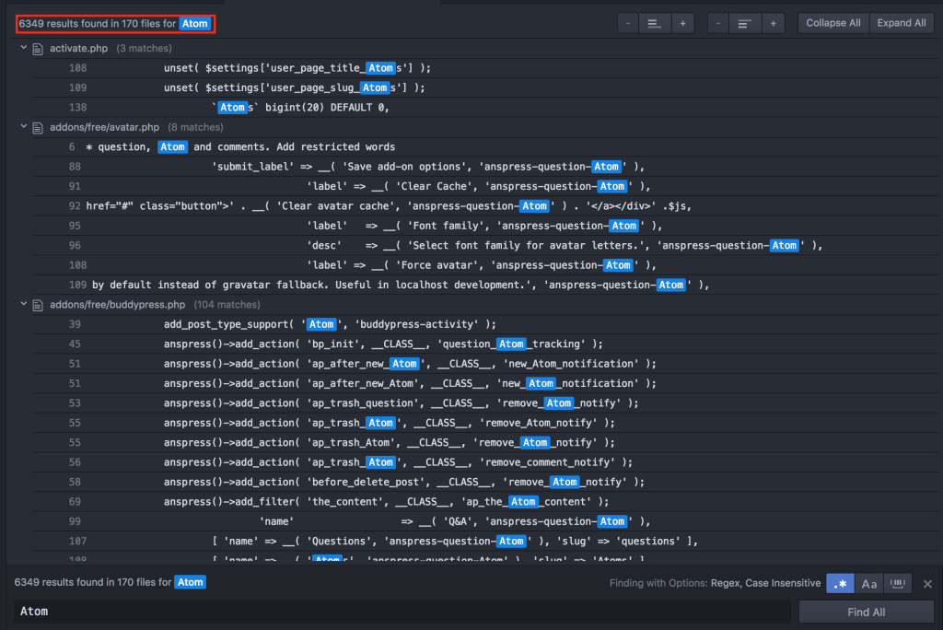
Task: Select the addons/free/avatar.php file name
Action: (105, 127)
